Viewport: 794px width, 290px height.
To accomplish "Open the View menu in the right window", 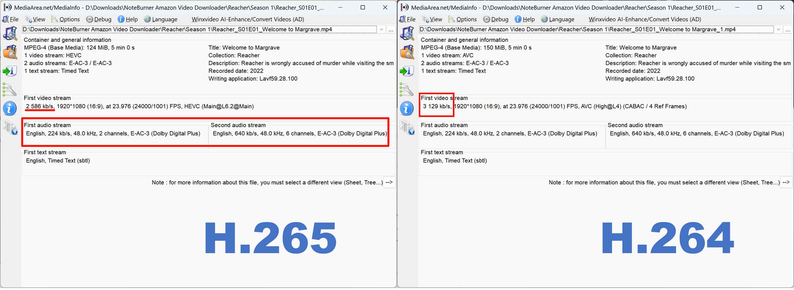I will tap(435, 19).
